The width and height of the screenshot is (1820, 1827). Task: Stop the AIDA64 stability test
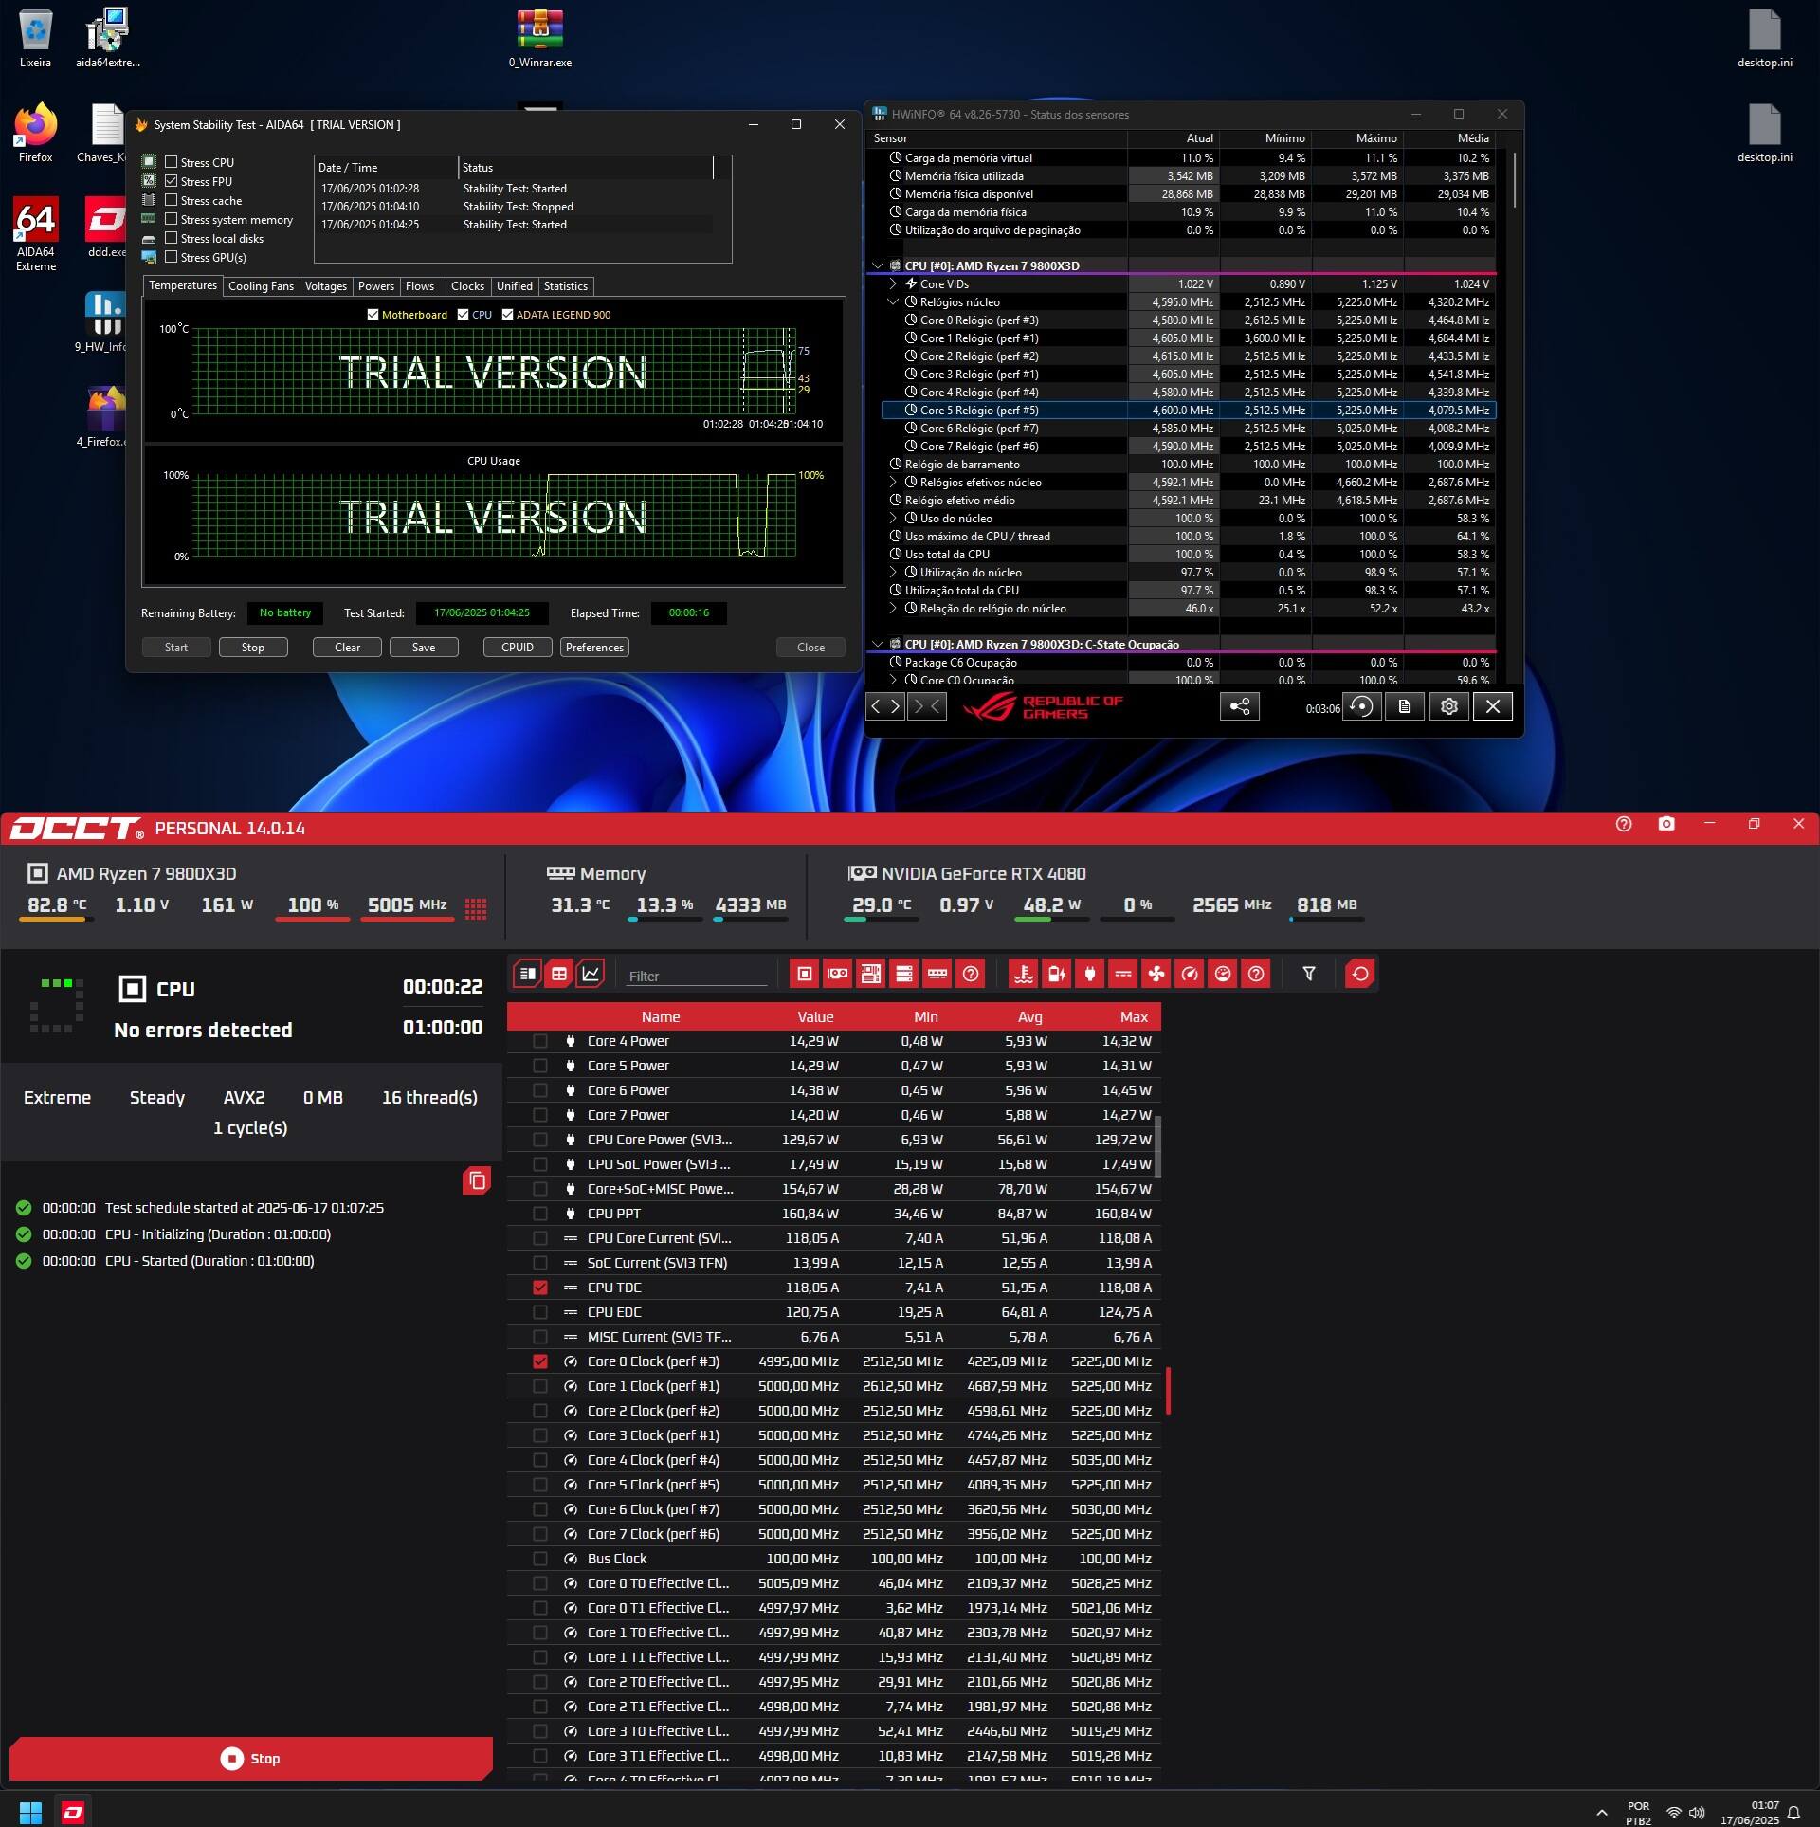point(253,647)
